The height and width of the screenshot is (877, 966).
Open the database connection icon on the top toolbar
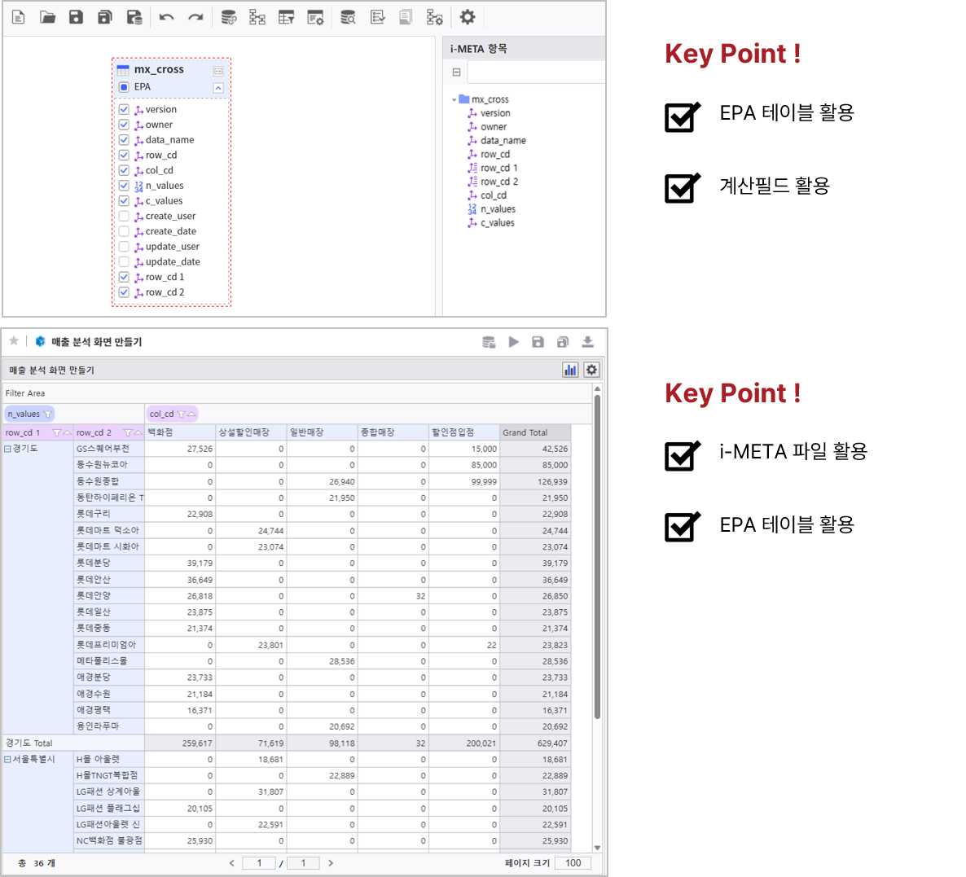(229, 16)
